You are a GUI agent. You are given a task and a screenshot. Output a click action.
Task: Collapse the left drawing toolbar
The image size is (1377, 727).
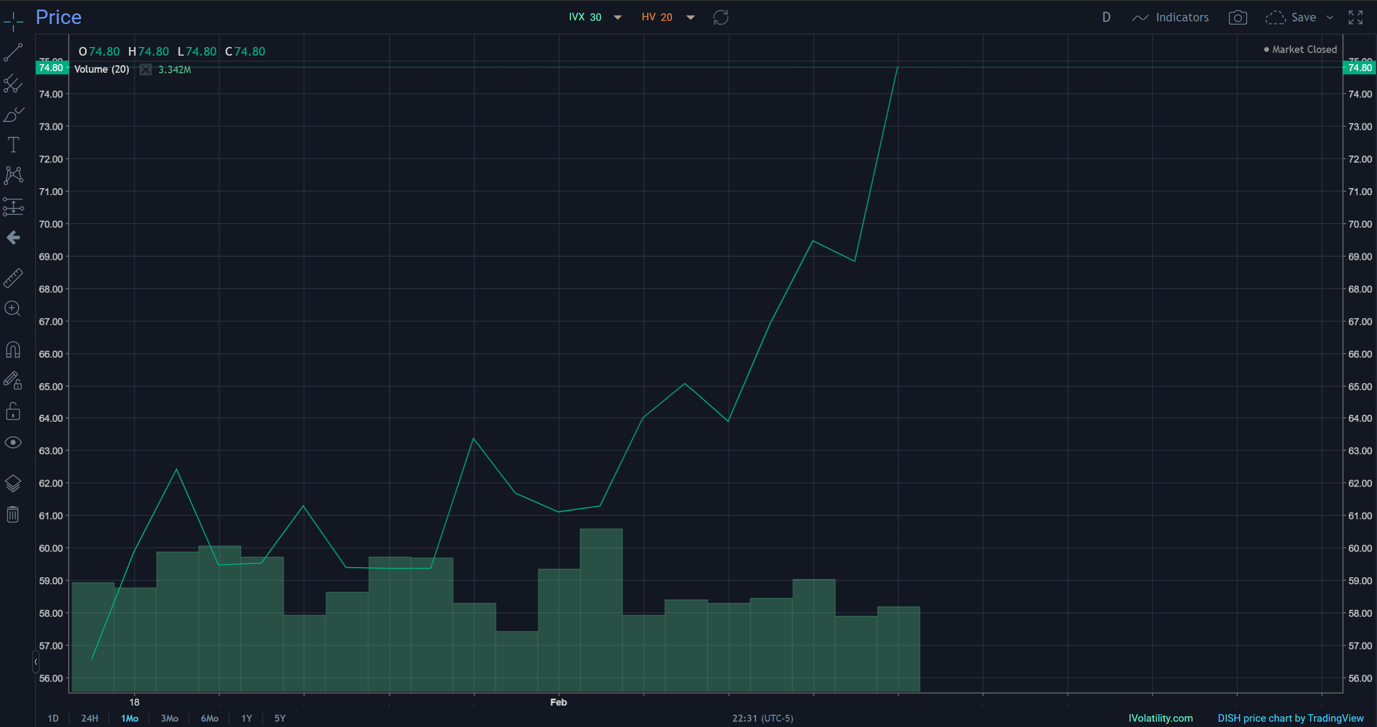[36, 662]
